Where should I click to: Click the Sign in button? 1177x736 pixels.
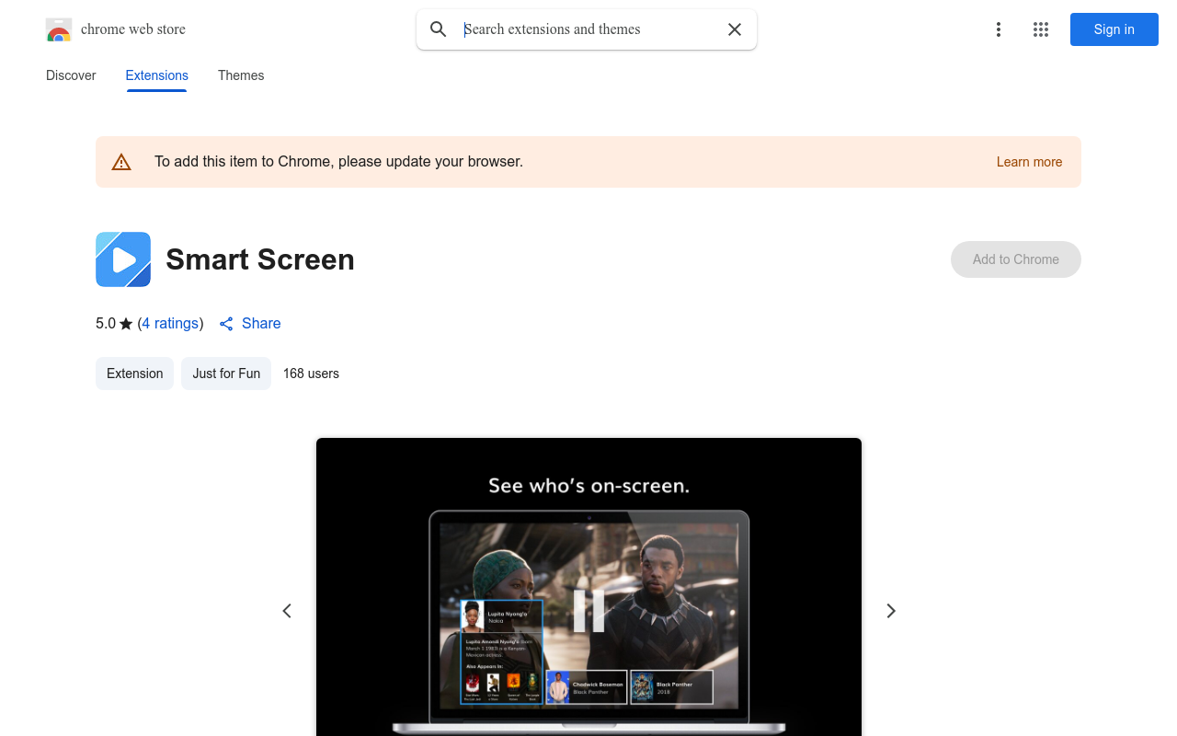(x=1114, y=29)
